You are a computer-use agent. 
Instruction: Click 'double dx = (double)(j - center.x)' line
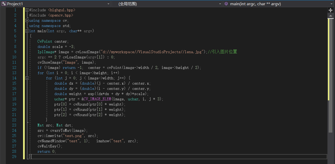pyautogui.click(x=103, y=83)
